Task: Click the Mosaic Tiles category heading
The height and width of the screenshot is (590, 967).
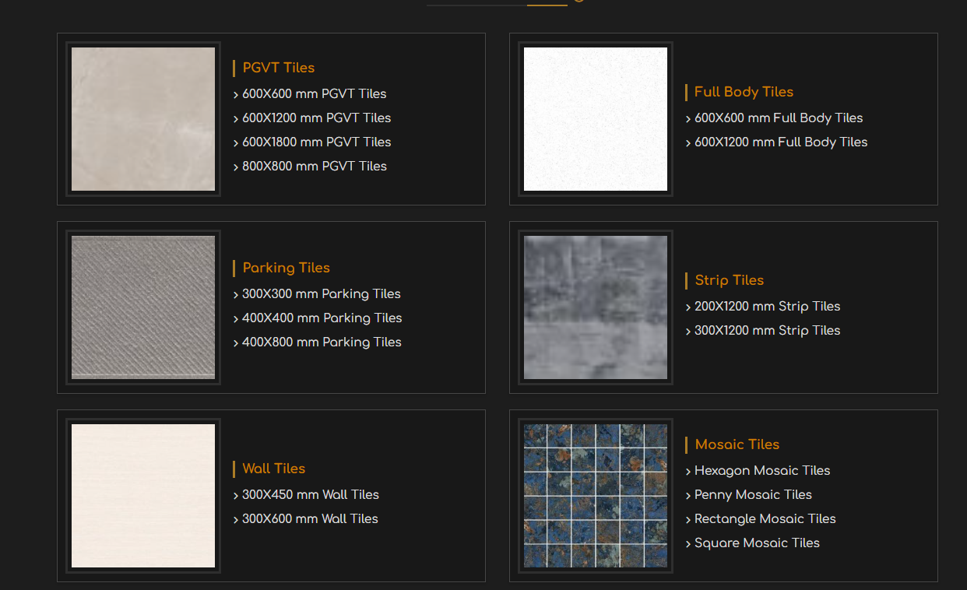Action: 737,444
